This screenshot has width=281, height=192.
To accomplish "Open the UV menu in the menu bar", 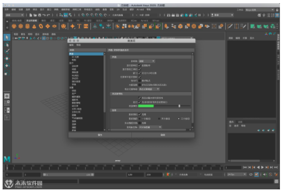I will 118,9.
